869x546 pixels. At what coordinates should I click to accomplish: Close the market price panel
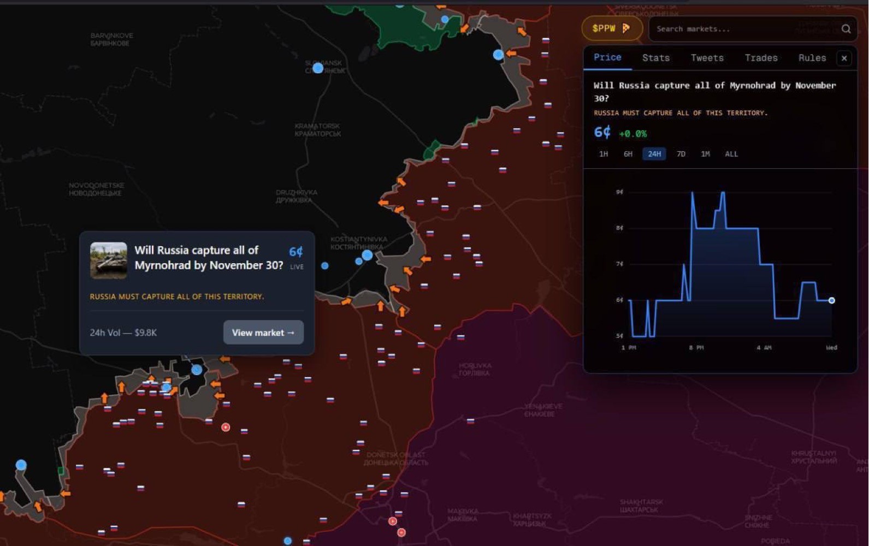click(844, 58)
